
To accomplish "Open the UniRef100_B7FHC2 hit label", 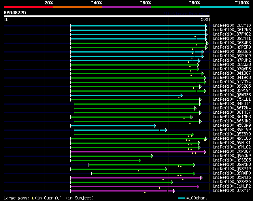I will [232, 34].
